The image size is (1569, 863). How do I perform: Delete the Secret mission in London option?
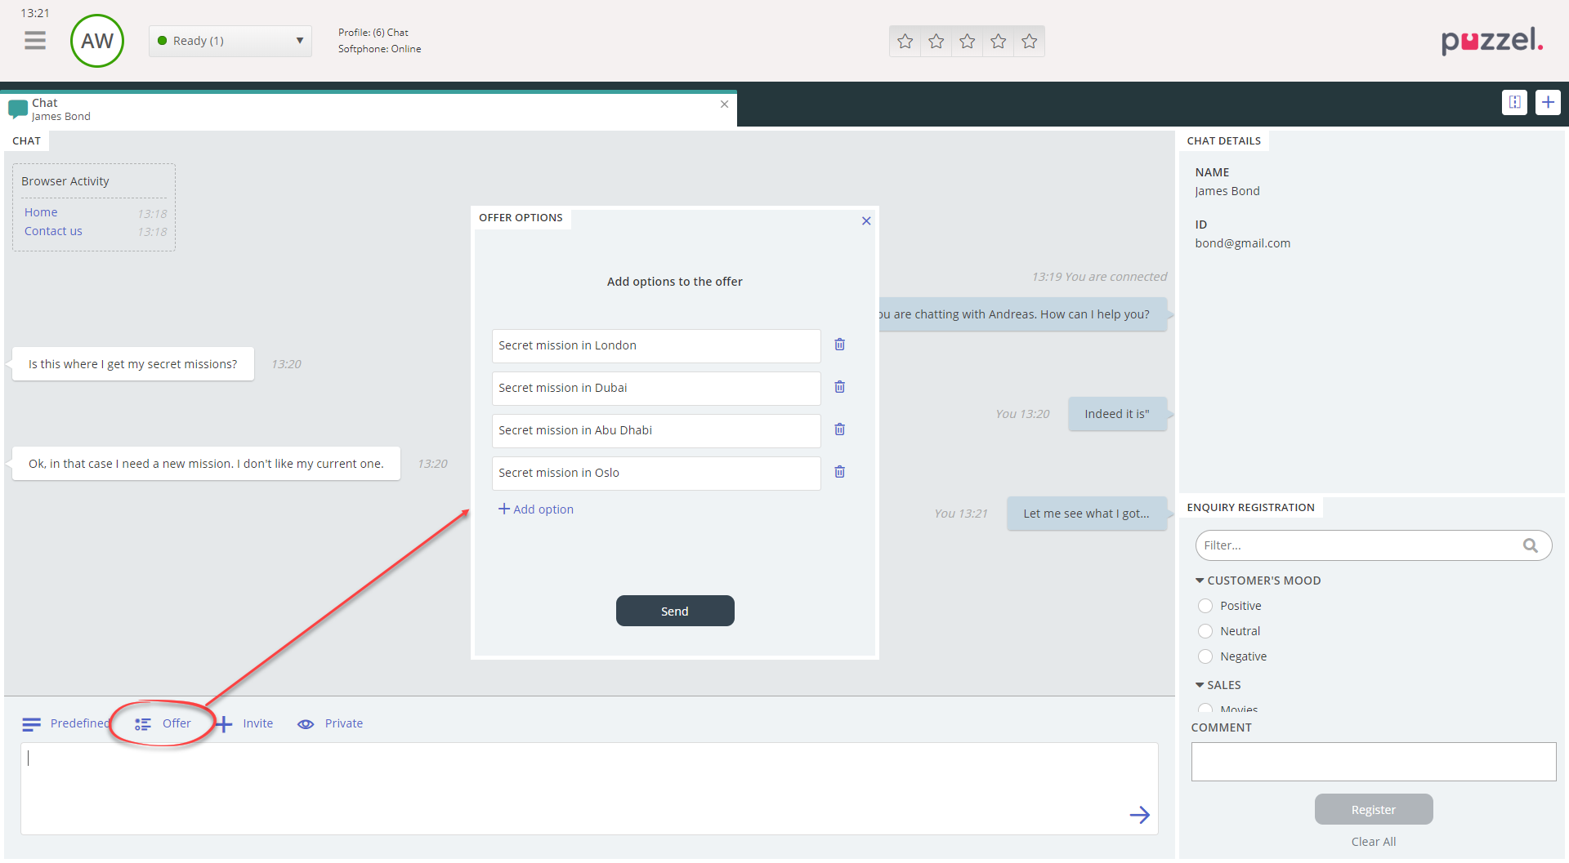pos(839,345)
